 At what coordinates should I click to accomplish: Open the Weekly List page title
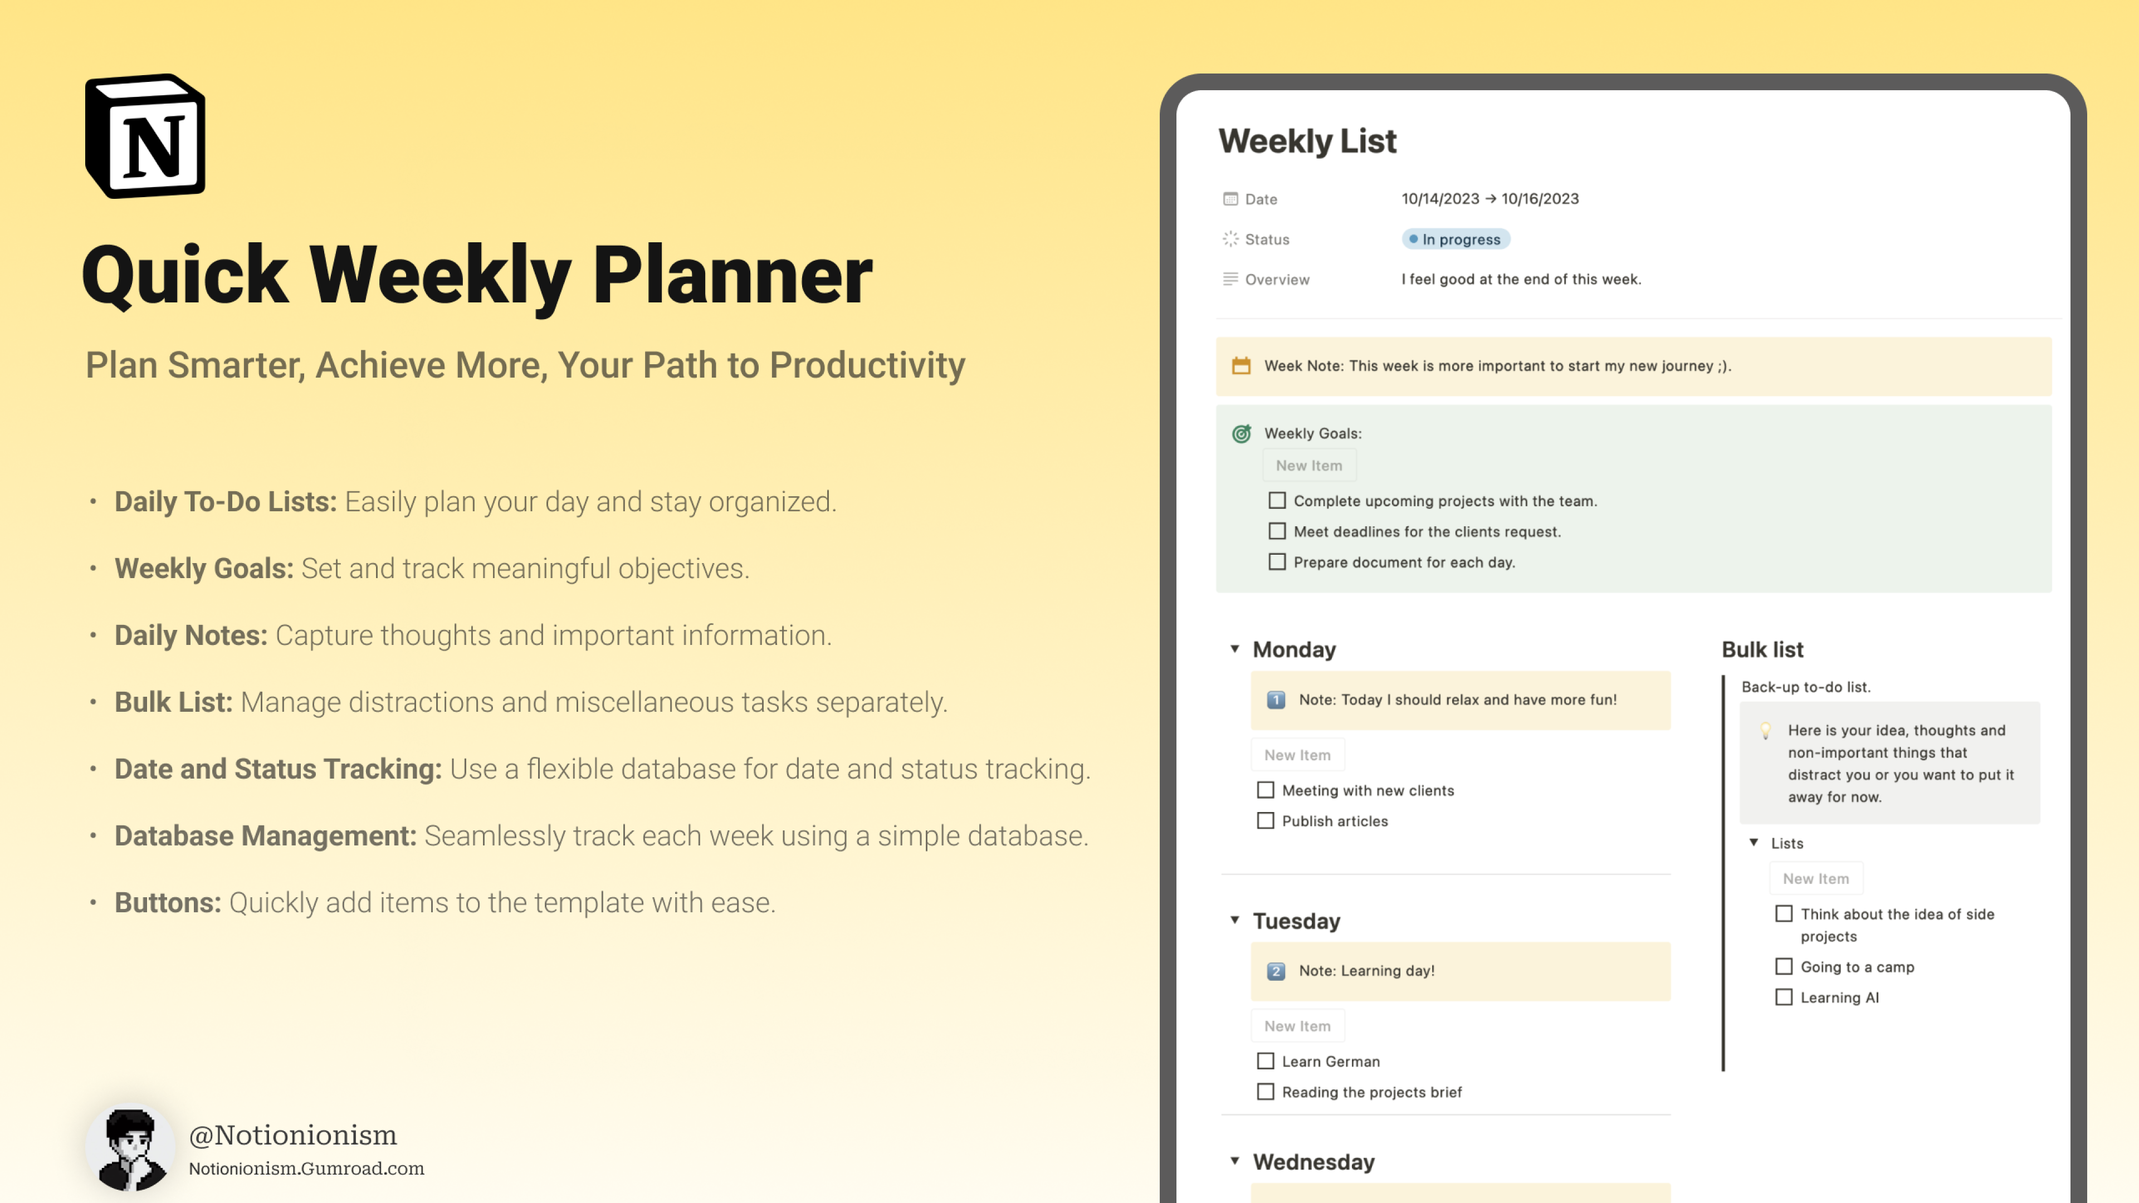pyautogui.click(x=1308, y=140)
